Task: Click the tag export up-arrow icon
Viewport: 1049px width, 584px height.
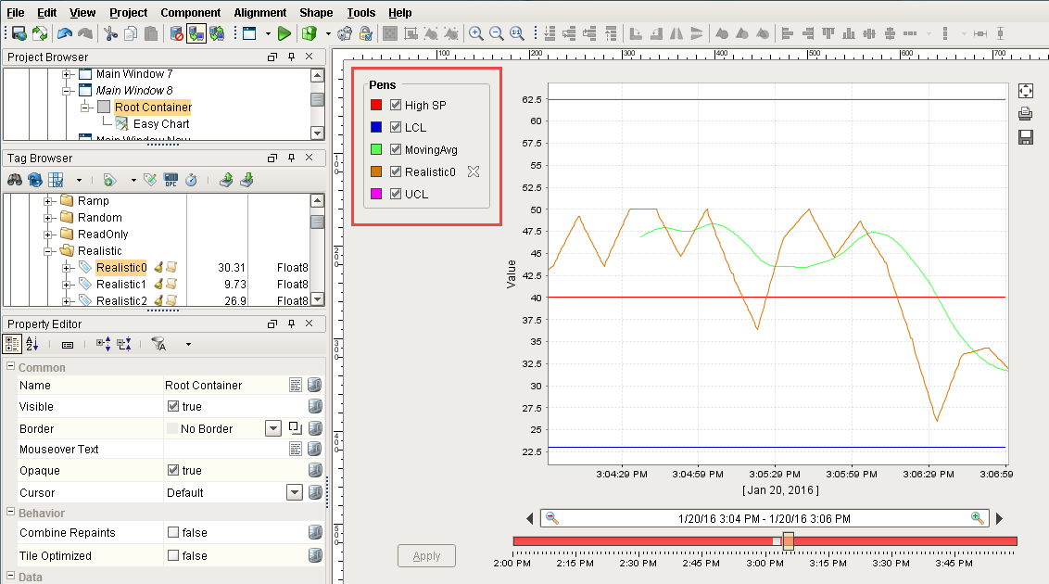Action: coord(226,180)
